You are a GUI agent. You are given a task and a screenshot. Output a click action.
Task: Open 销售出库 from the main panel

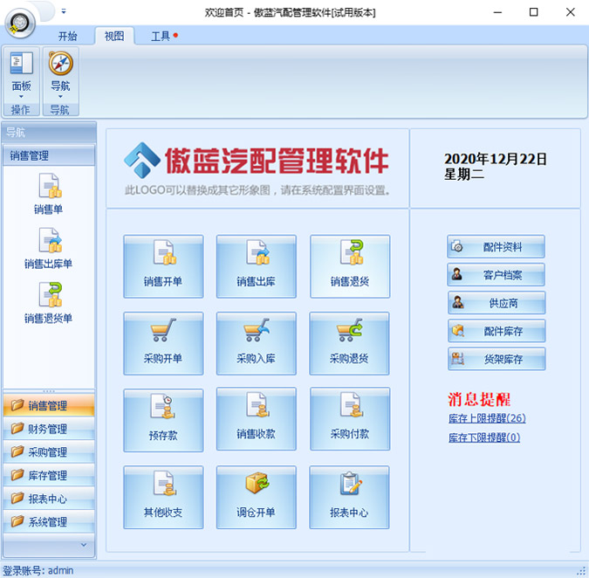[257, 266]
